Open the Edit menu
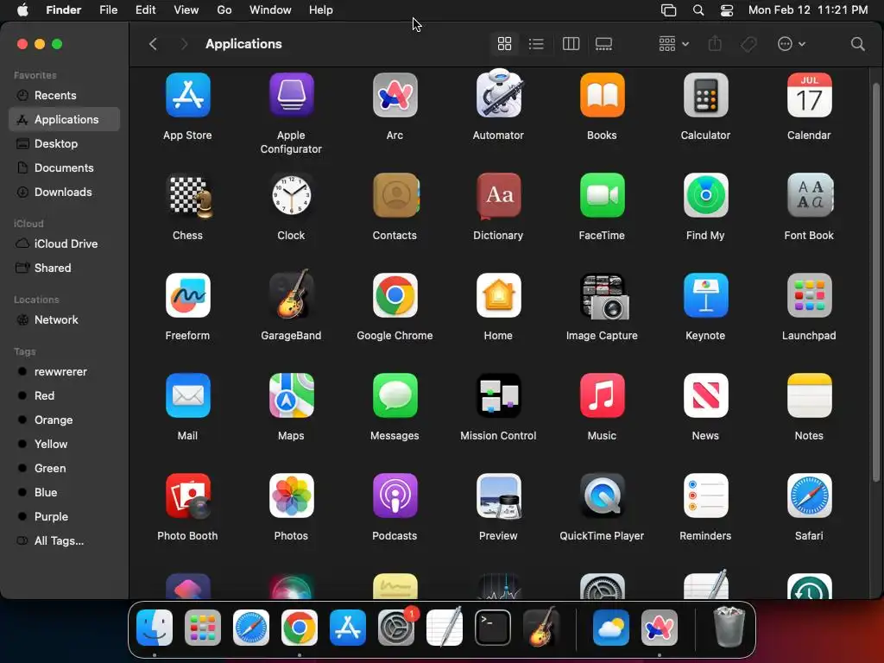884x663 pixels. [x=145, y=10]
